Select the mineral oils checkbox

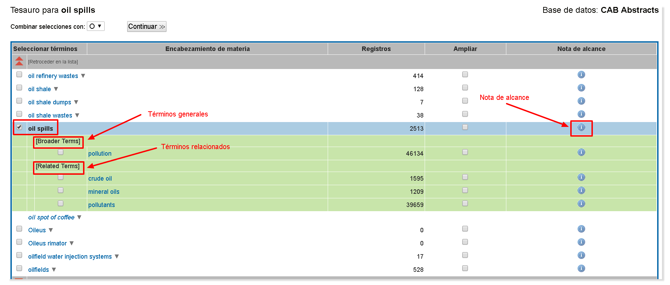click(x=60, y=190)
